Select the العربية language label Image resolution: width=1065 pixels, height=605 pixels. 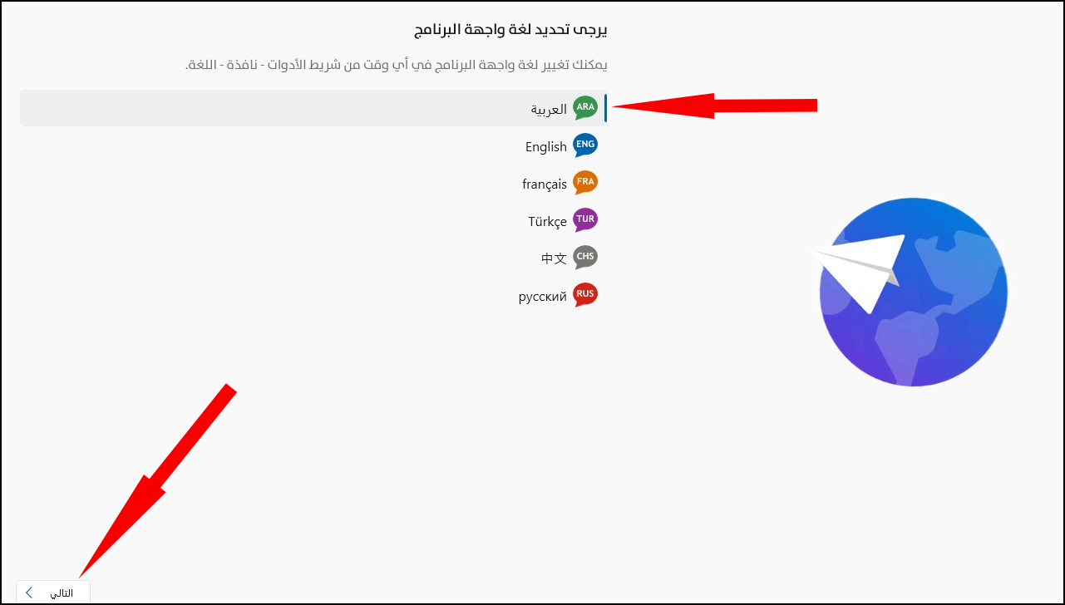tap(549, 109)
